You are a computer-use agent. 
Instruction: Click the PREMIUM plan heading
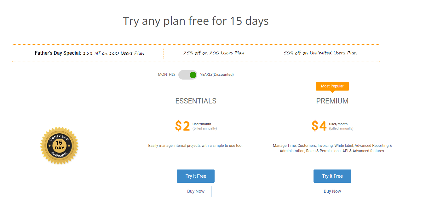pyautogui.click(x=332, y=101)
